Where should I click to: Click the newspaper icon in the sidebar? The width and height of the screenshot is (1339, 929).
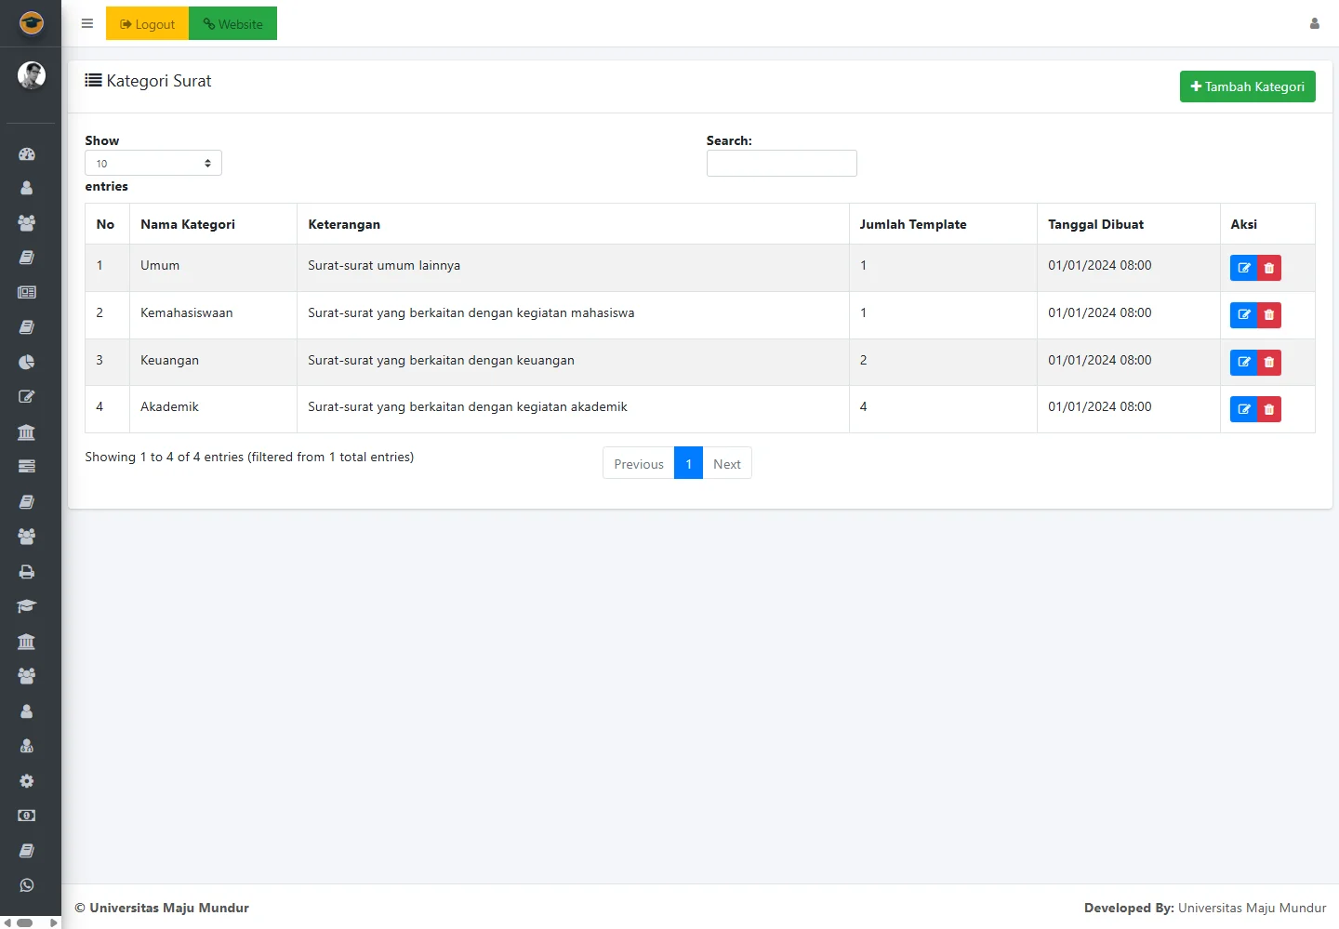click(x=27, y=292)
